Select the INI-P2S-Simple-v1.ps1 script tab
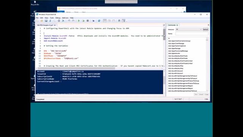Viewport: 243px width, 137px height. click(x=45, y=25)
